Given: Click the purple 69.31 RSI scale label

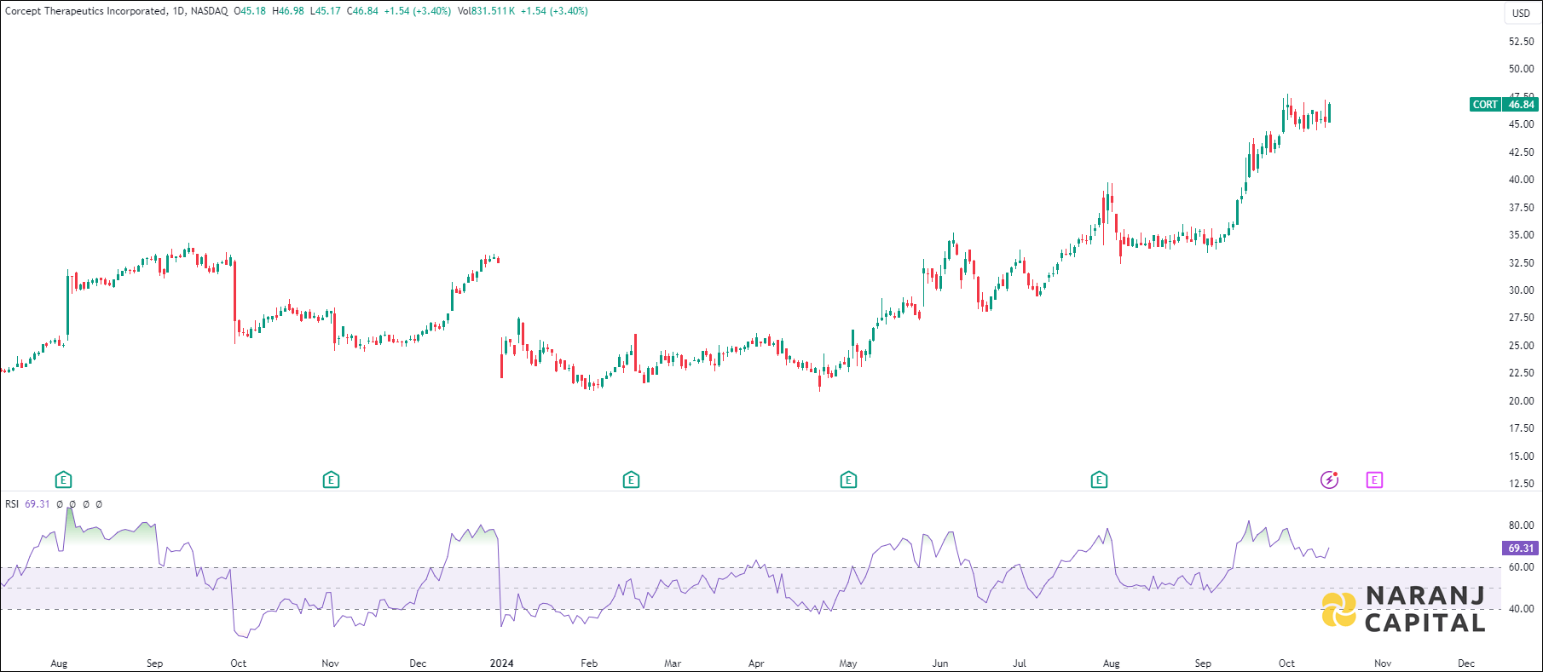Looking at the screenshot, I should [x=1521, y=549].
